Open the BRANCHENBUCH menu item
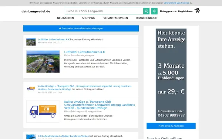This screenshot has width=222, height=139. [147, 18]
